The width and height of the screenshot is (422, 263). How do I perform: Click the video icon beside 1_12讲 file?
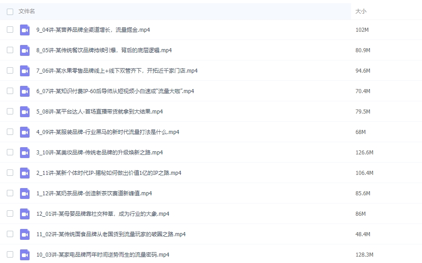click(x=25, y=193)
